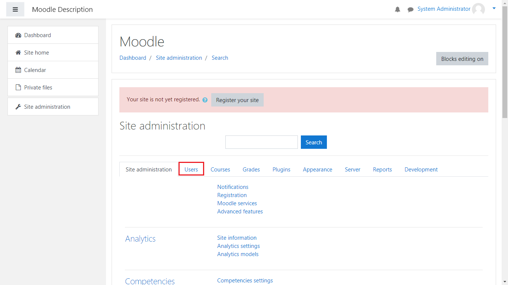508x285 pixels.
Task: Click the site administration search input field
Action: click(x=261, y=142)
